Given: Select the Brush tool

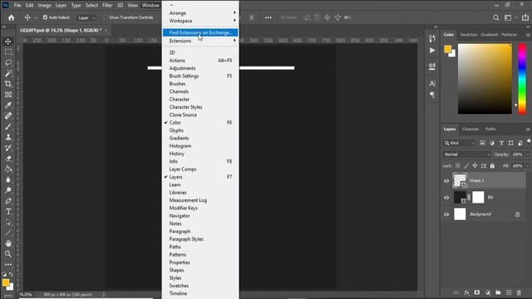Looking at the screenshot, I should (x=8, y=126).
